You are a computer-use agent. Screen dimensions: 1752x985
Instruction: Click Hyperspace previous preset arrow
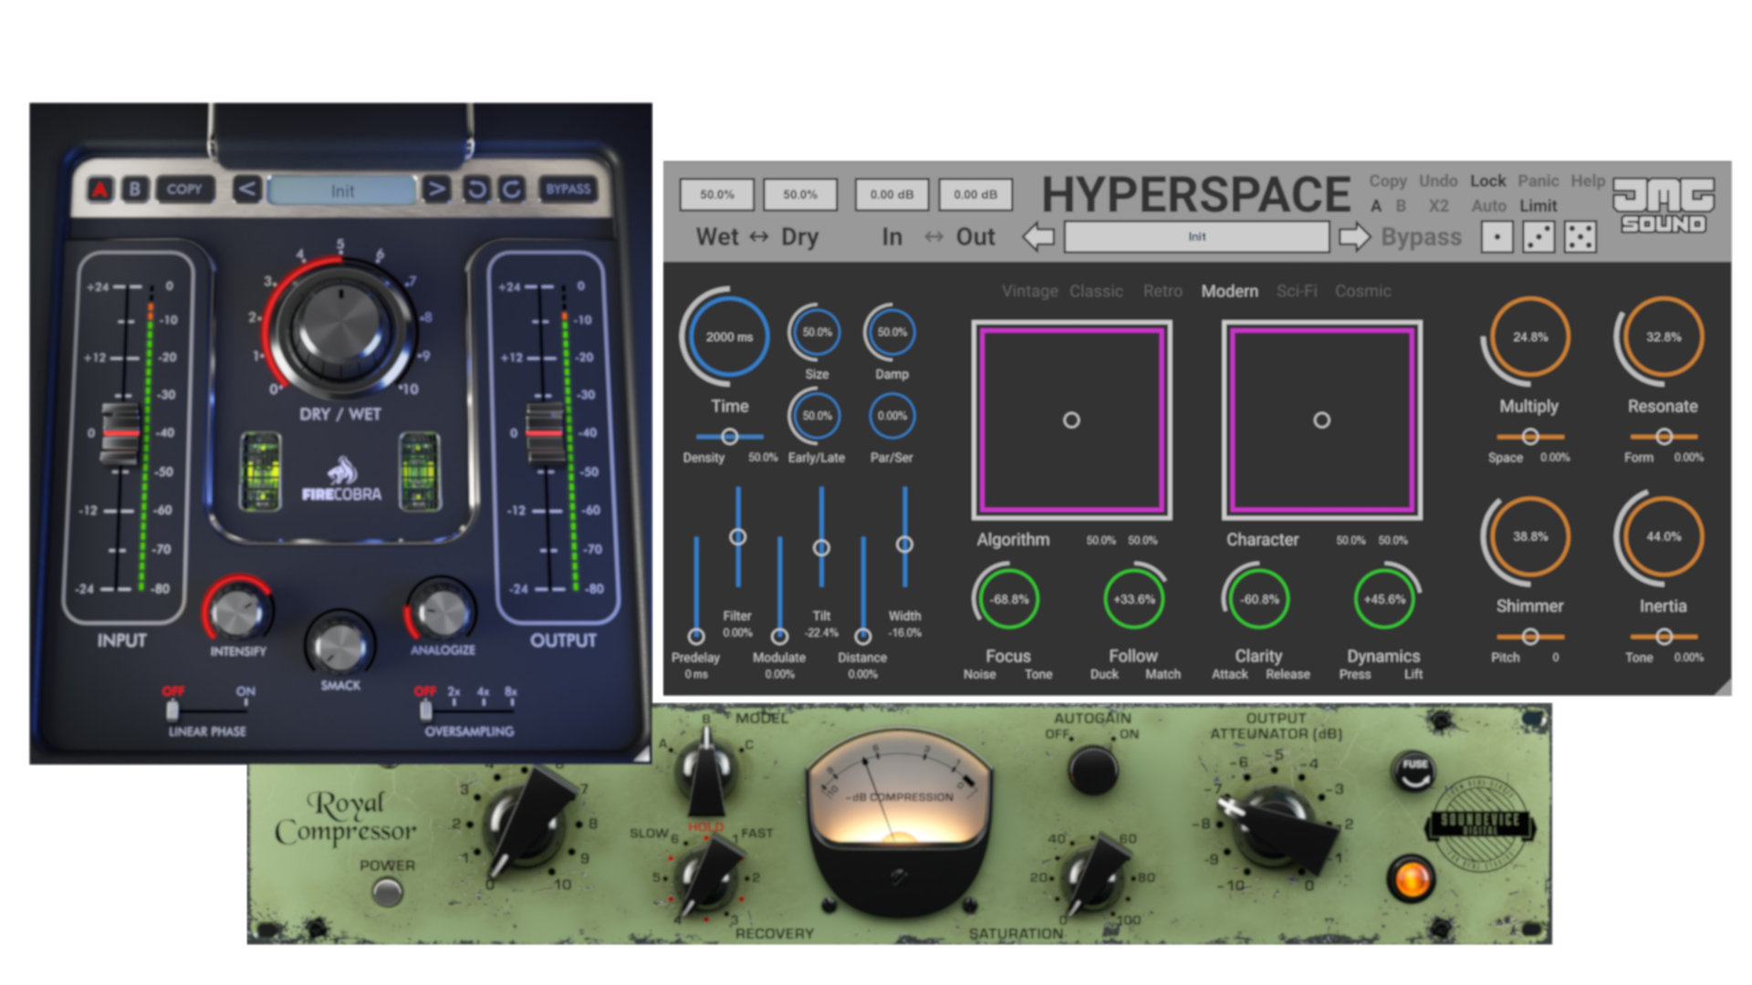tap(1038, 238)
